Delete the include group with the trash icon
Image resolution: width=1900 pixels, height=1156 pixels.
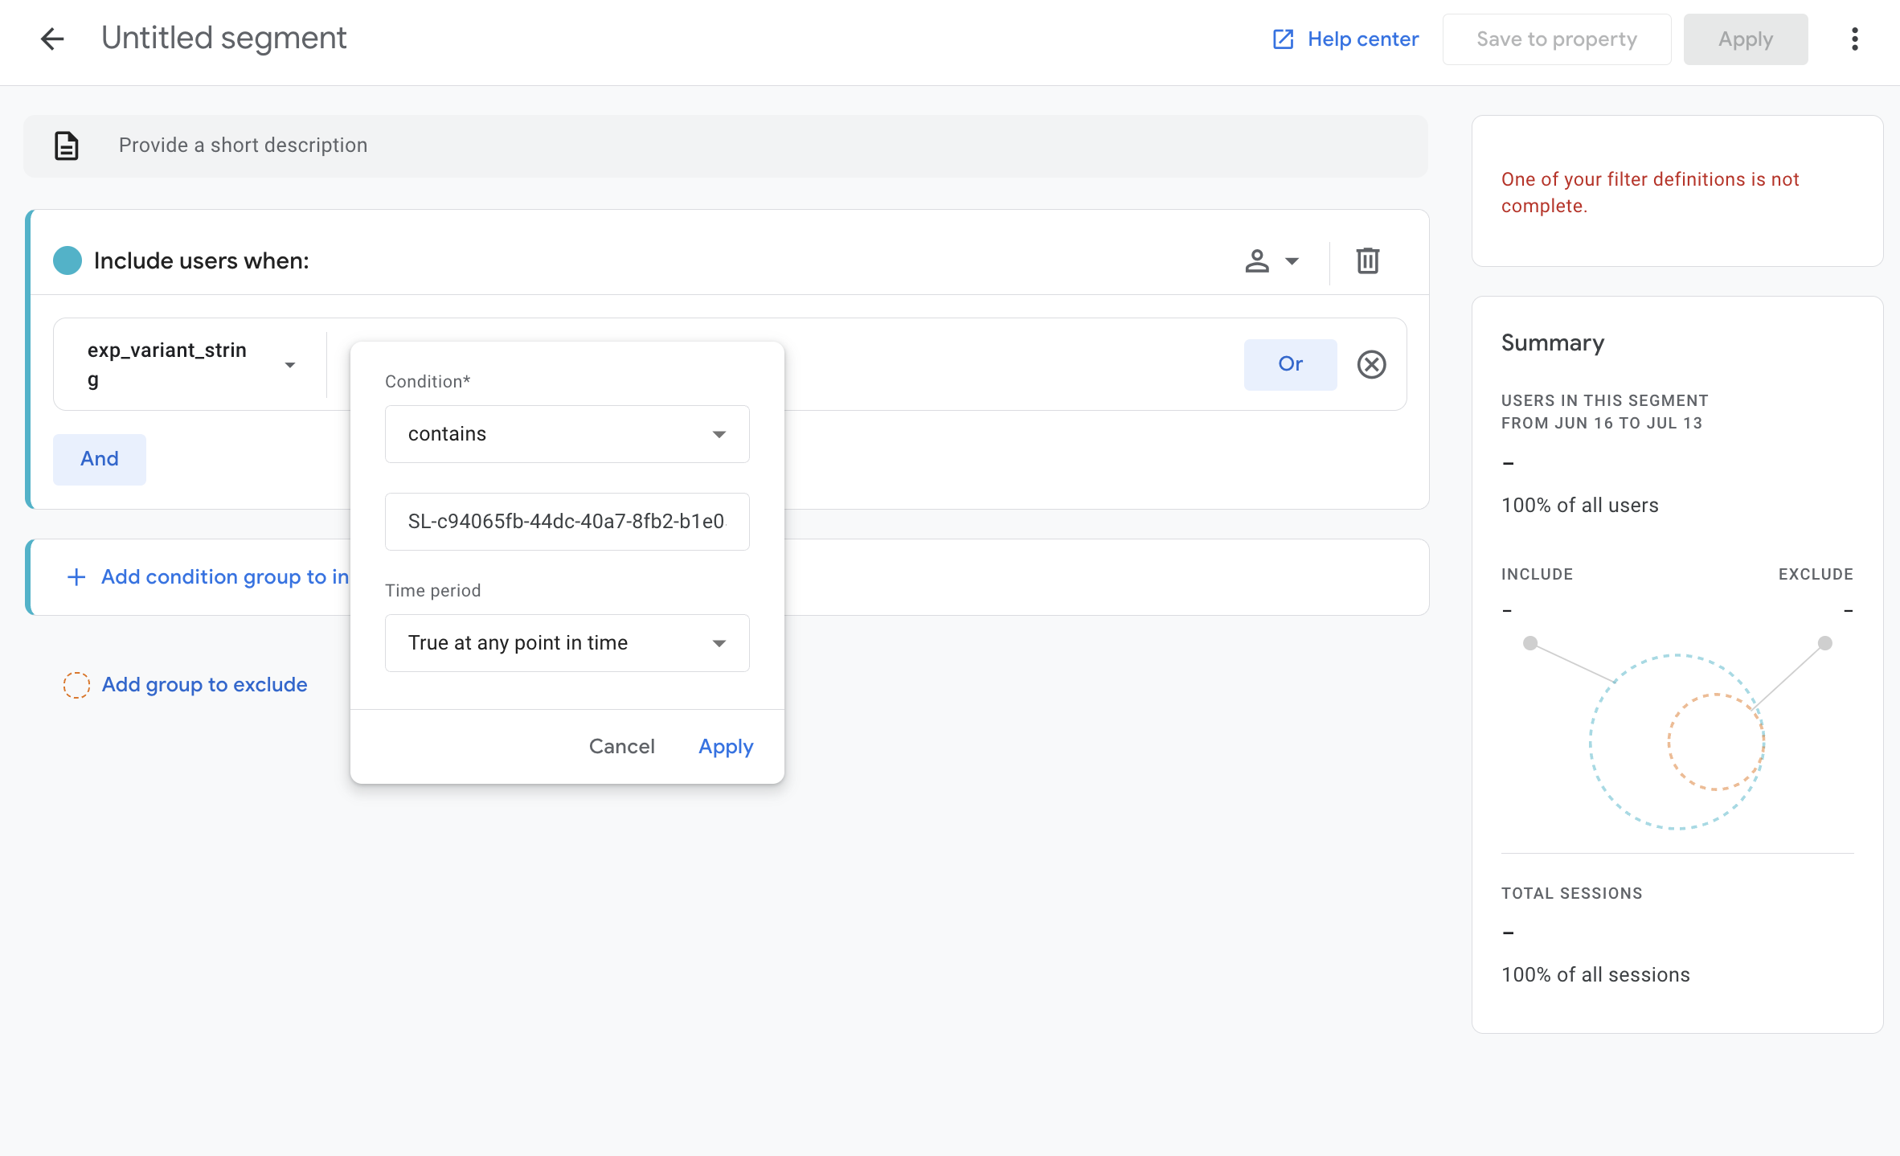pyautogui.click(x=1367, y=260)
